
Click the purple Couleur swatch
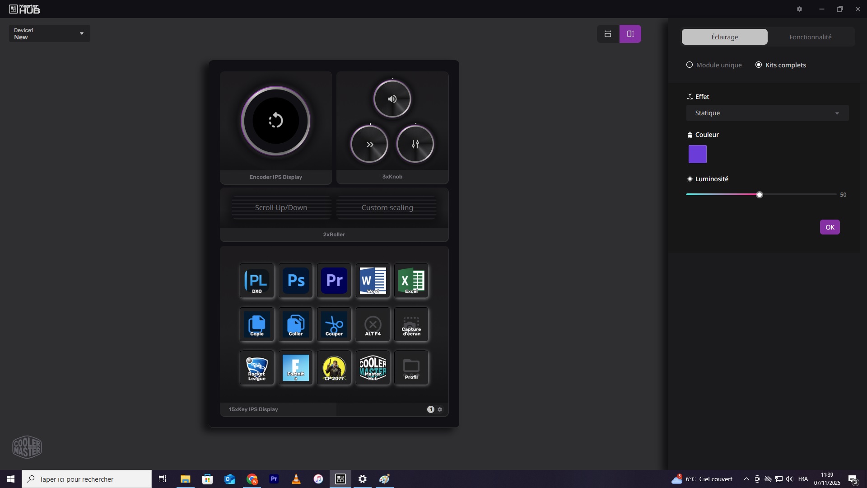tap(697, 154)
